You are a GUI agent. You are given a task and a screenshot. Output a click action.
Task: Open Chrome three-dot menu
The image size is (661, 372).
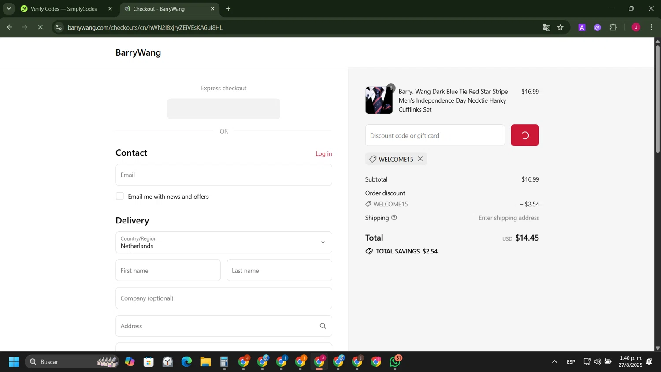(x=652, y=27)
